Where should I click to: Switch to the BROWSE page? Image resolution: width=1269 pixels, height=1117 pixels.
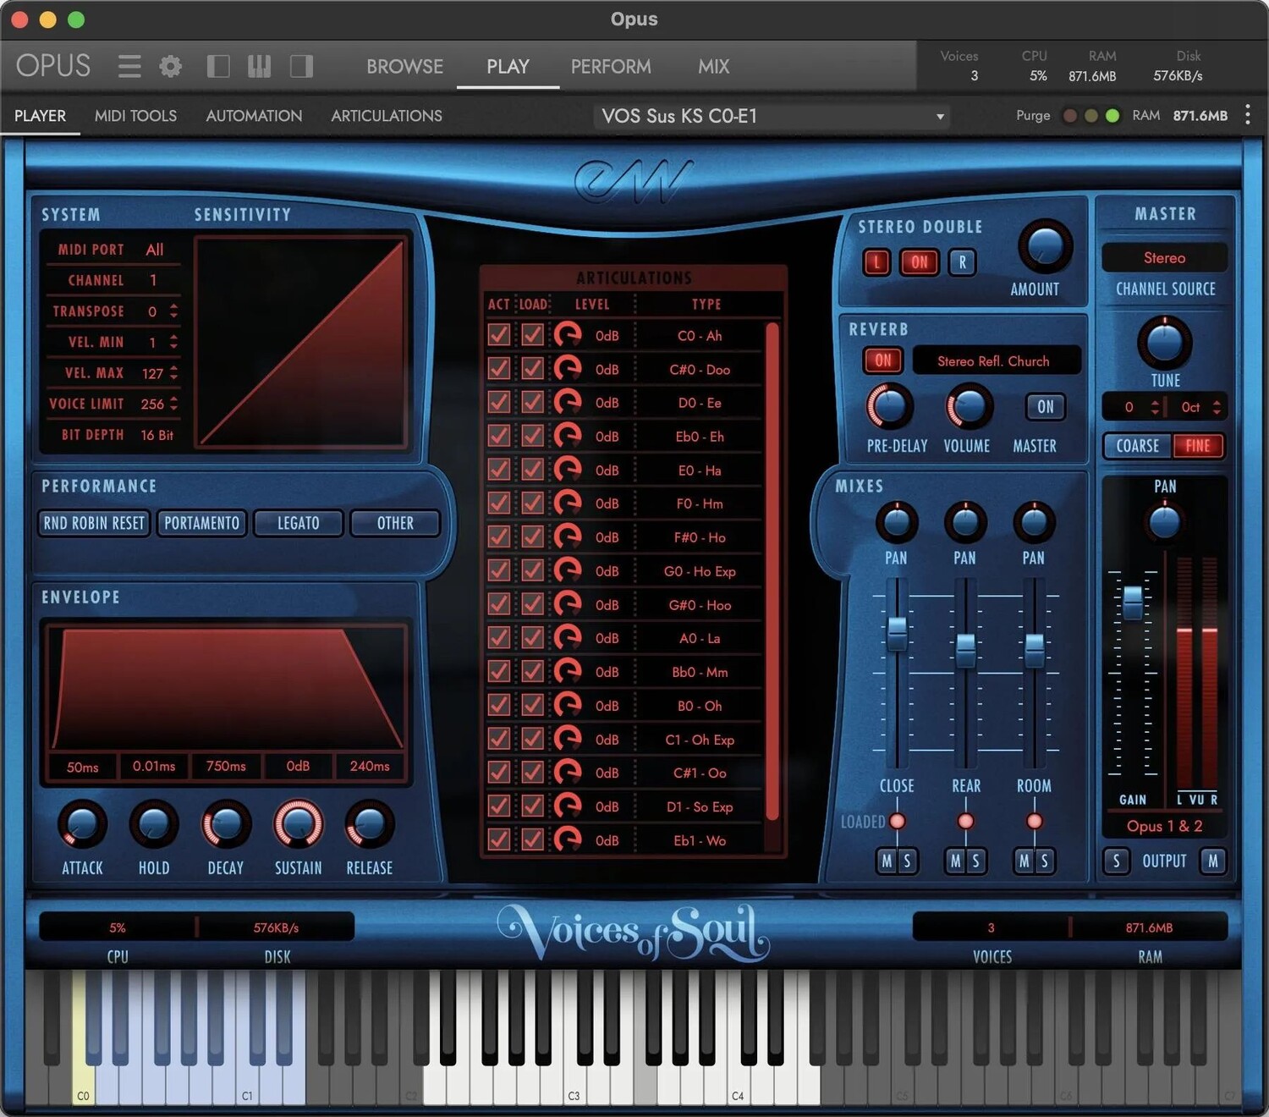click(x=404, y=66)
